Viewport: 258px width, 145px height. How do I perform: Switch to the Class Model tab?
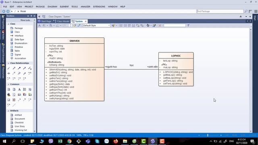click(x=62, y=21)
